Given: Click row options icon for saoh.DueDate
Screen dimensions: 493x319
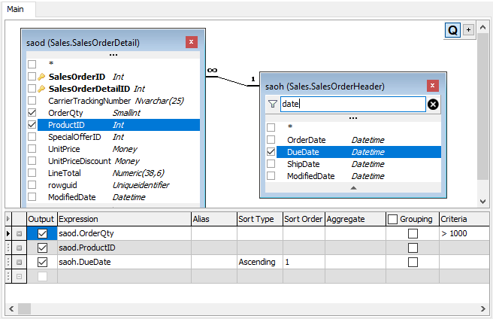Looking at the screenshot, I should (19, 262).
